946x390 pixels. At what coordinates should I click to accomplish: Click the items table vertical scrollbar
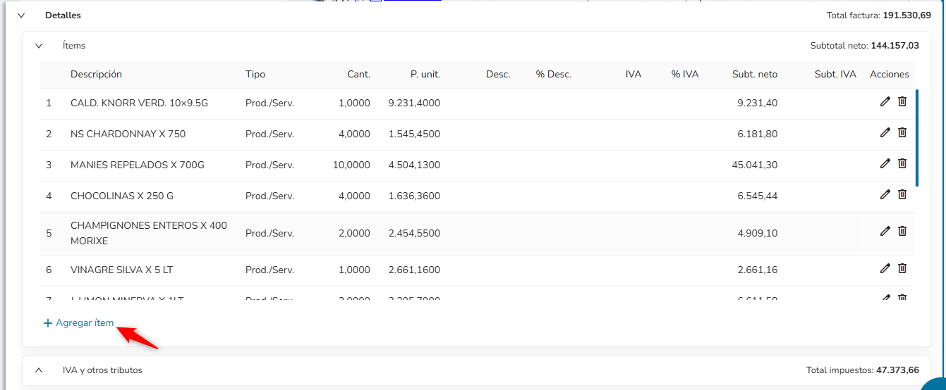click(x=917, y=137)
